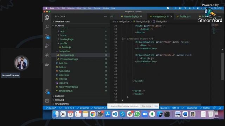Click the Synchronize Changes icon in the status bar
This screenshot has width=225, height=126.
(60, 108)
